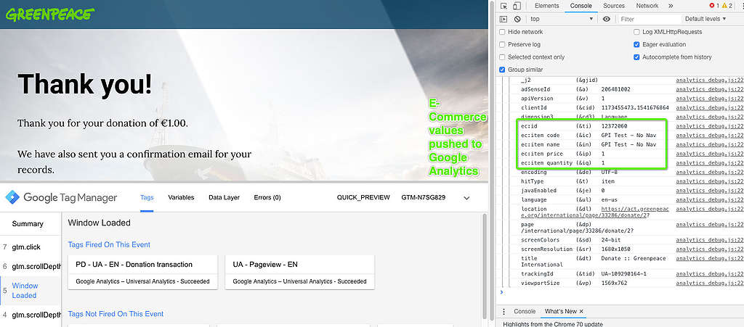Open the Errors (0) tab
The image size is (744, 327).
pos(267,197)
